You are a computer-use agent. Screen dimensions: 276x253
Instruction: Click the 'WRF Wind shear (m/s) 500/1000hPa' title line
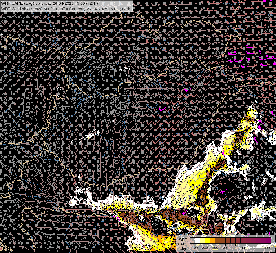[x=66, y=9]
